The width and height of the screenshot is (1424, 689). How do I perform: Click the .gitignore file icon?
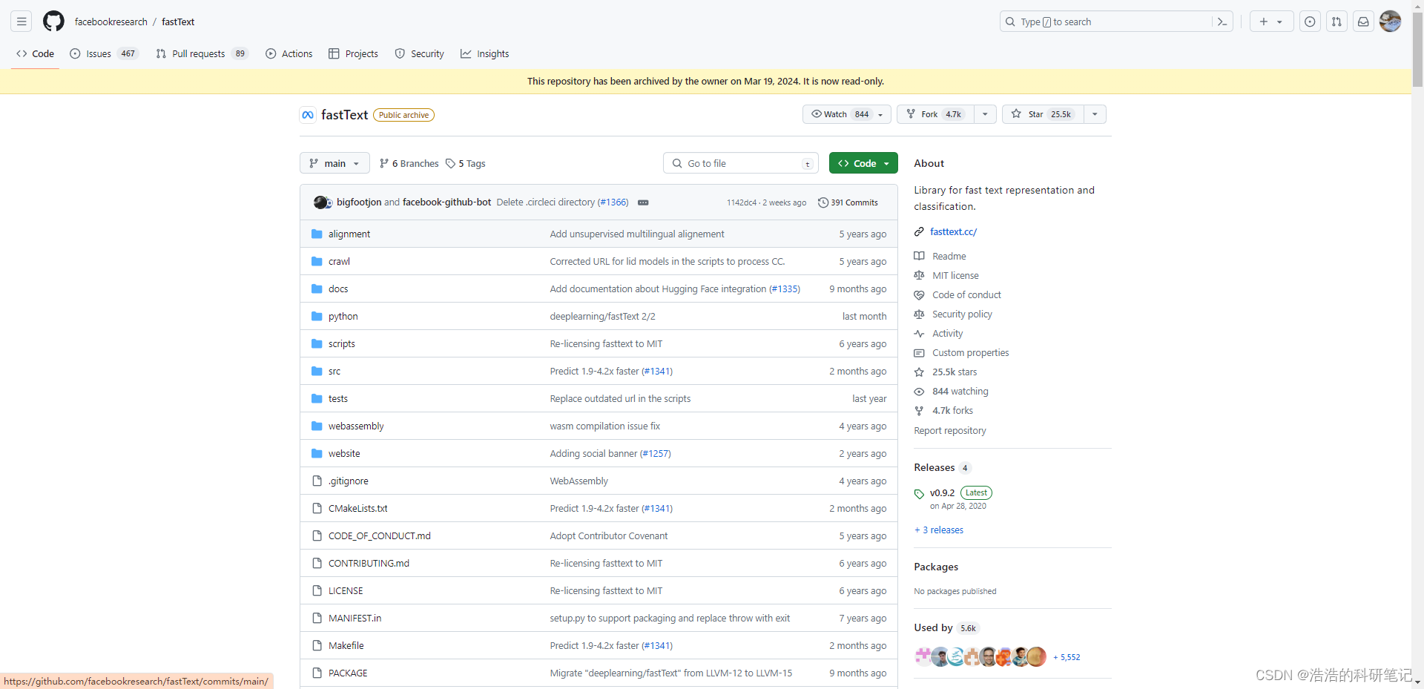317,481
